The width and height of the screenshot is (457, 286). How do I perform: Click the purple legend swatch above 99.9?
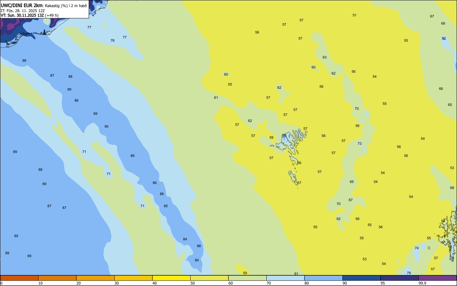point(438,278)
